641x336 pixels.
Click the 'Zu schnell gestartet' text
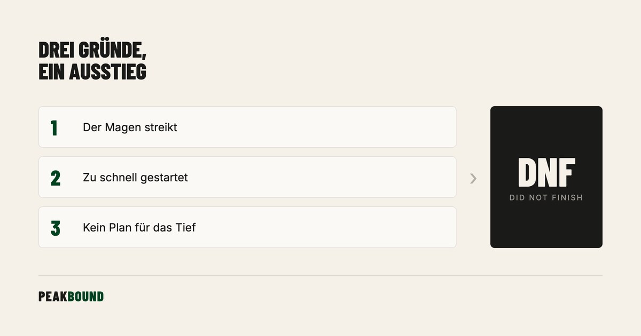(135, 178)
